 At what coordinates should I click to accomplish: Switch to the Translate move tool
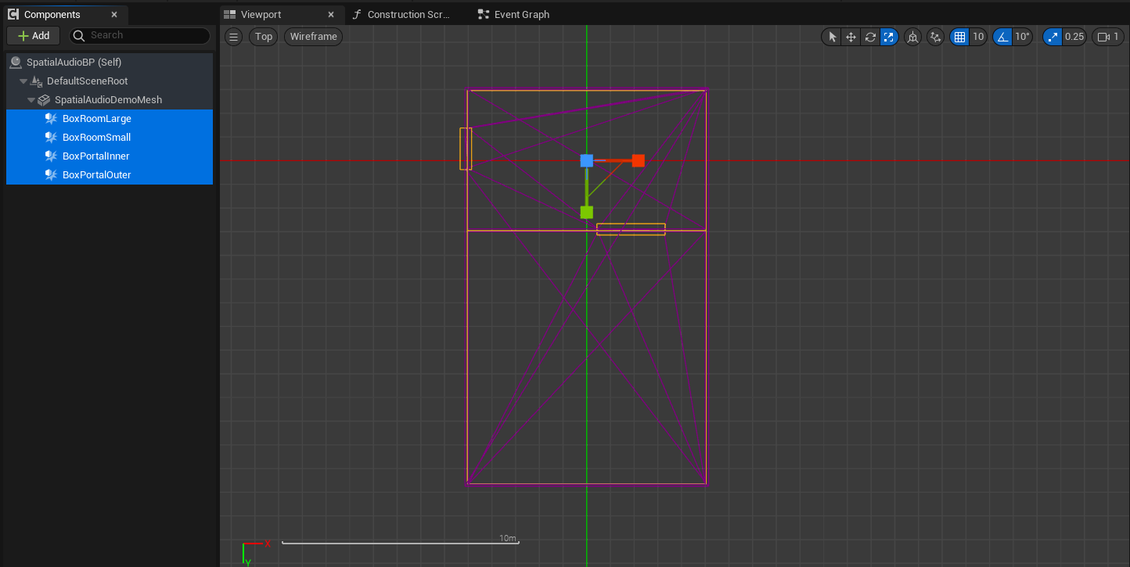point(851,37)
